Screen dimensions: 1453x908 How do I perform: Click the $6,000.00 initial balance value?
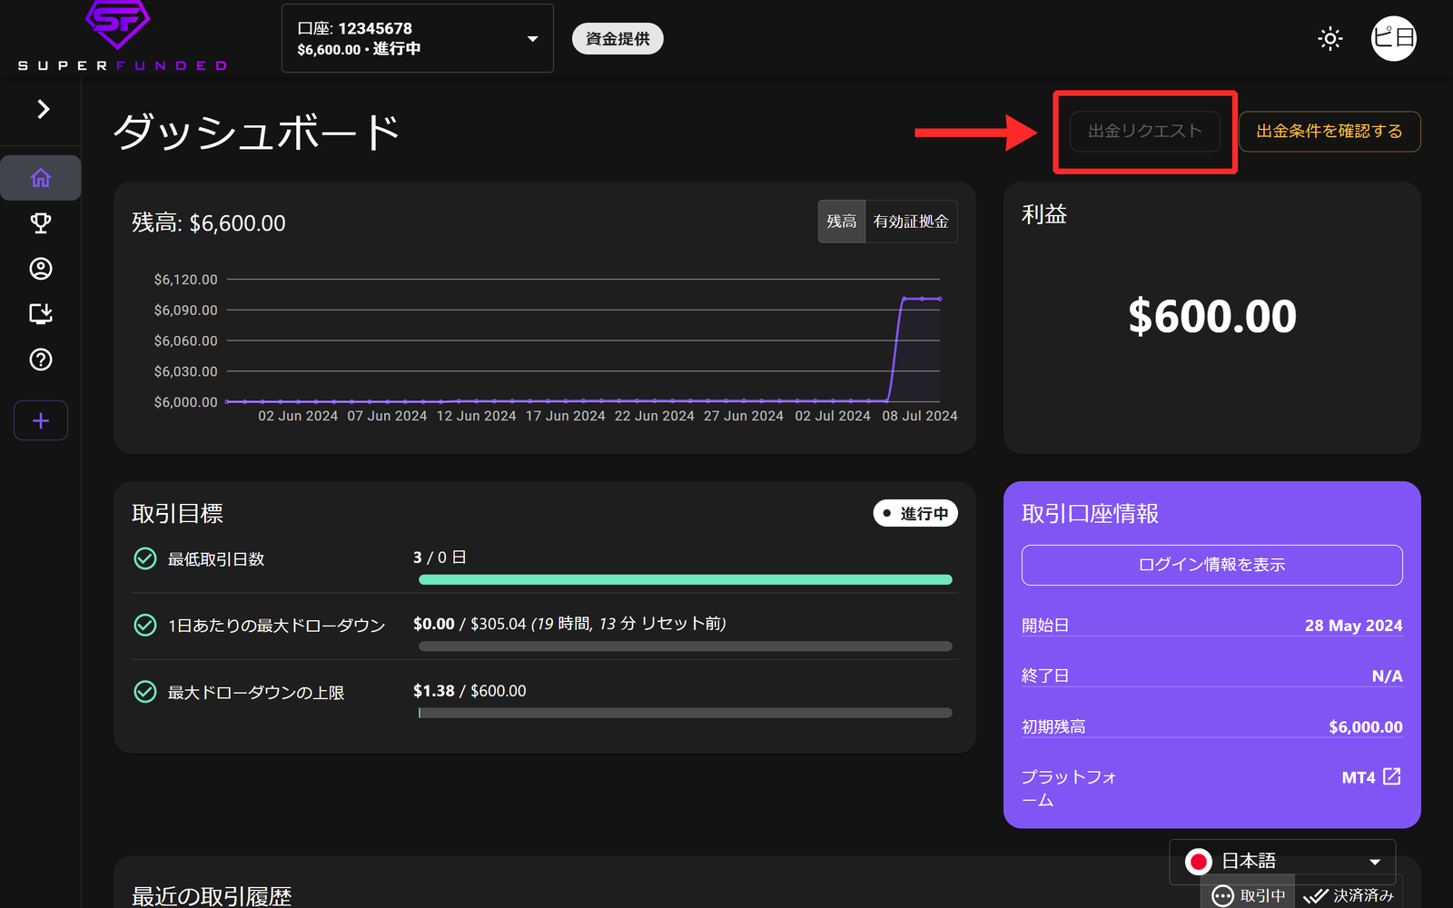pos(1365,727)
